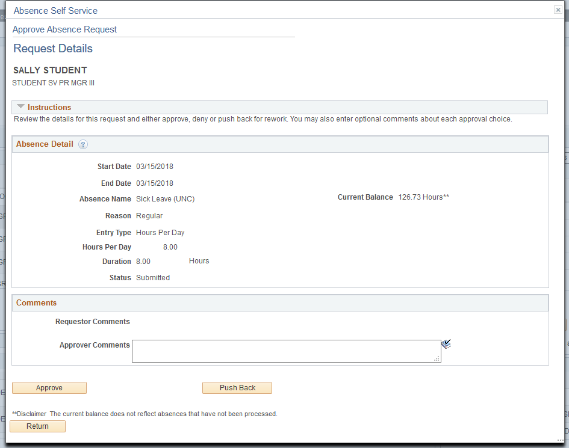Image resolution: width=569 pixels, height=448 pixels.
Task: Select the Start Date value 03/15/2018
Action: 155,167
